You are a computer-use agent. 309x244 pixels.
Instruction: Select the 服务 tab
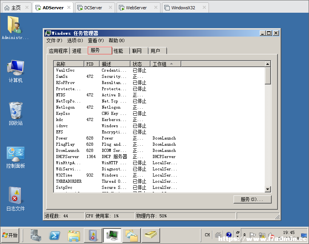tap(100, 50)
